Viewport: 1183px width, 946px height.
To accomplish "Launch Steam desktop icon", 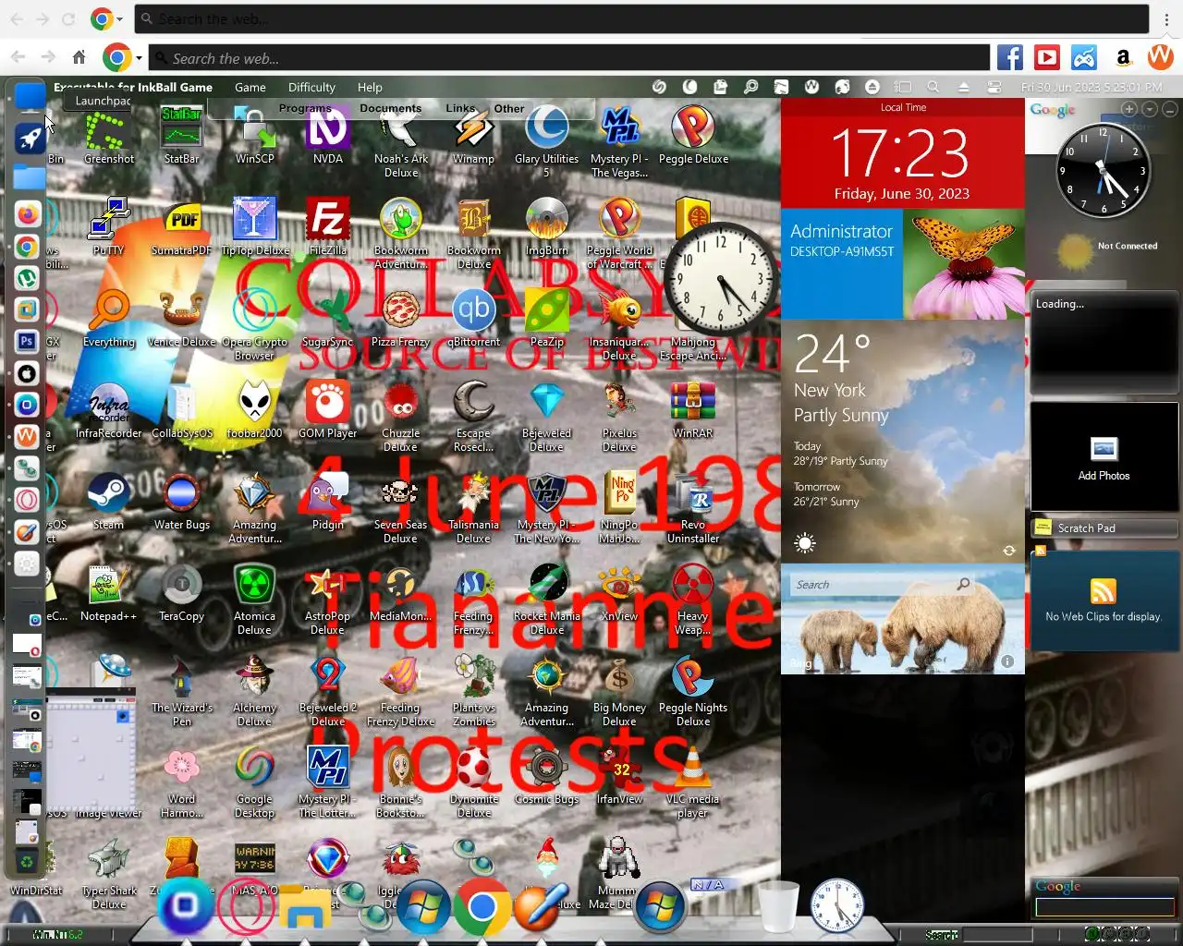I will (108, 501).
